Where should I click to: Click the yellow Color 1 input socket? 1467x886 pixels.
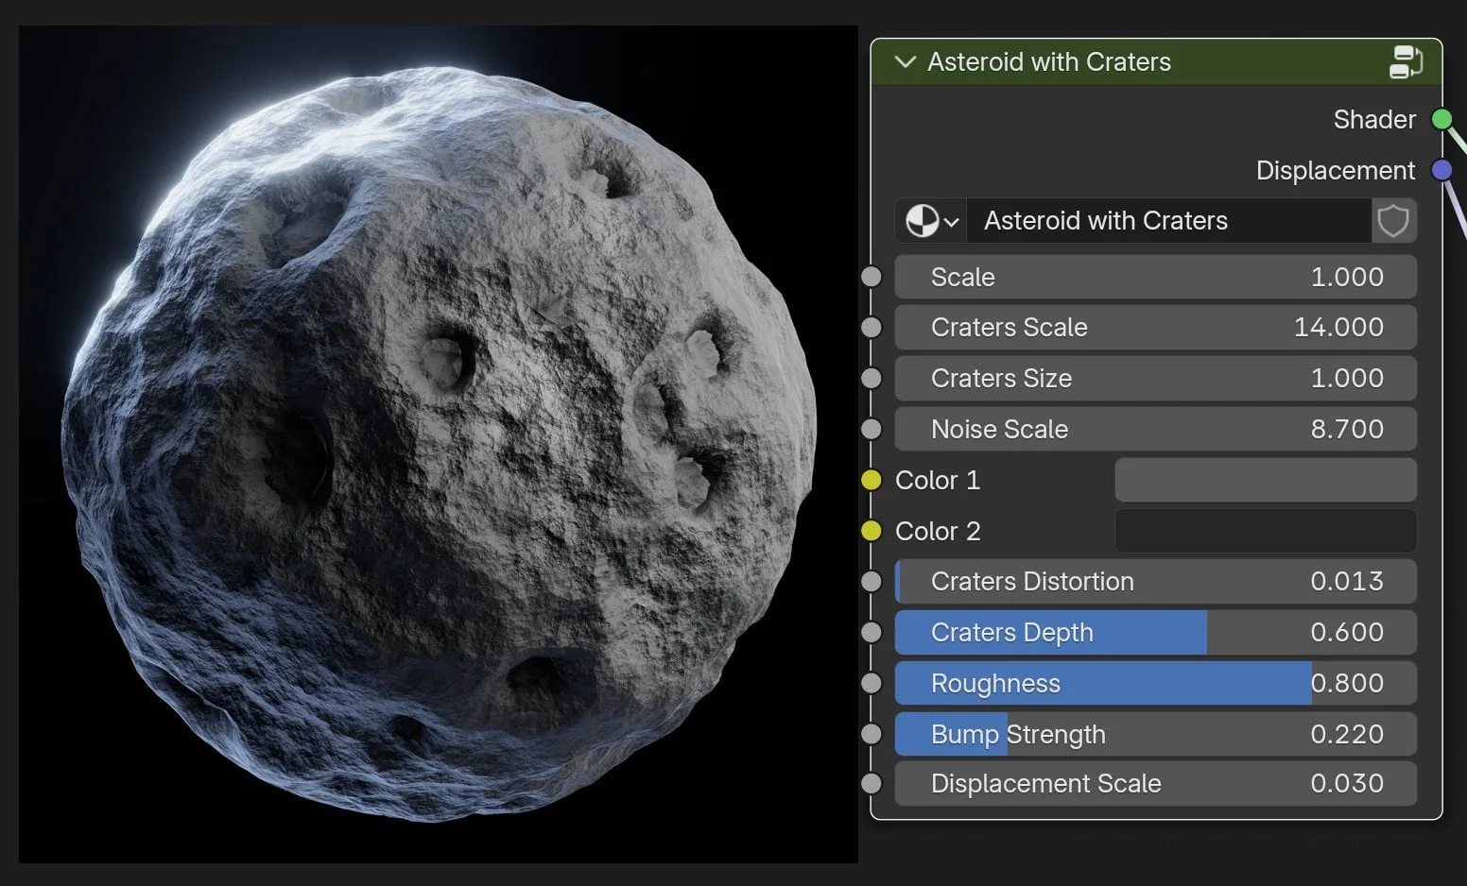[x=871, y=480]
